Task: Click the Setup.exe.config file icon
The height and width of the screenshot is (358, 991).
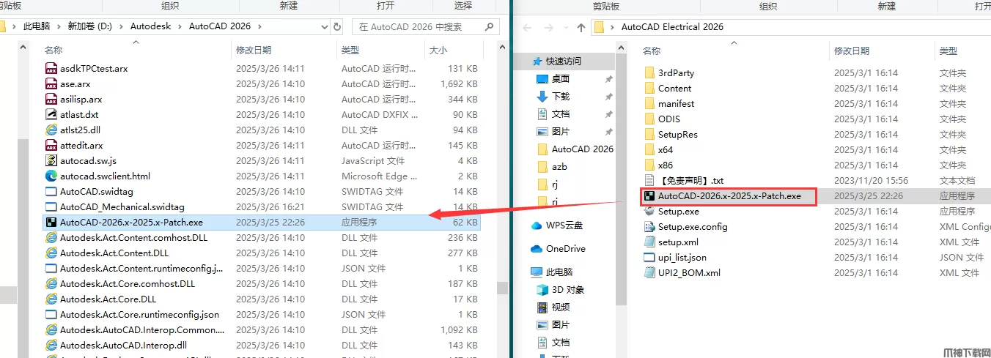Action: point(649,226)
